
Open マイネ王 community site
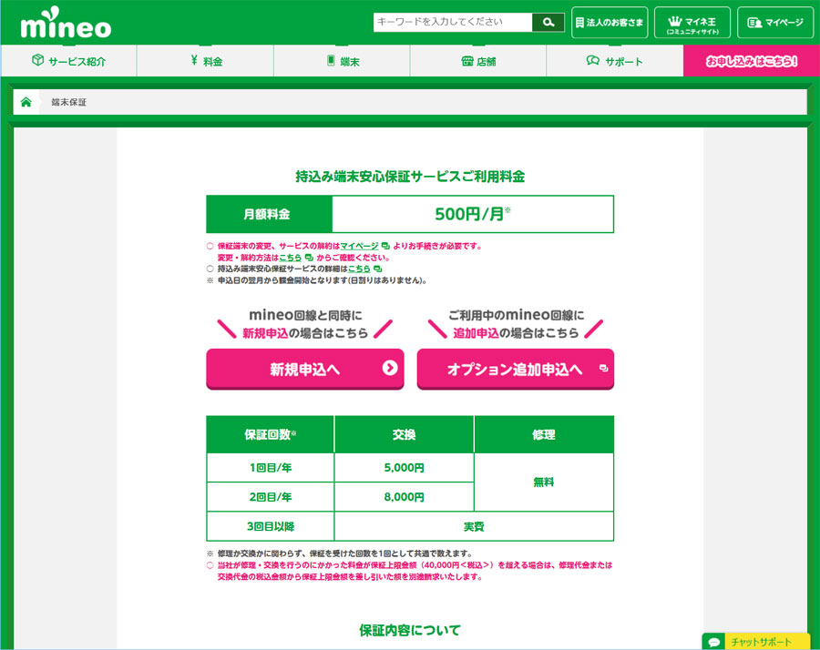point(692,23)
